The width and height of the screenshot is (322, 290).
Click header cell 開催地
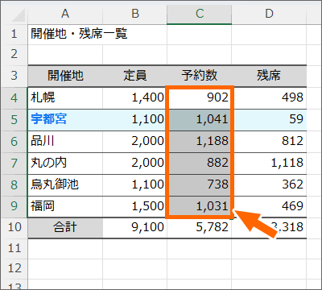click(65, 76)
